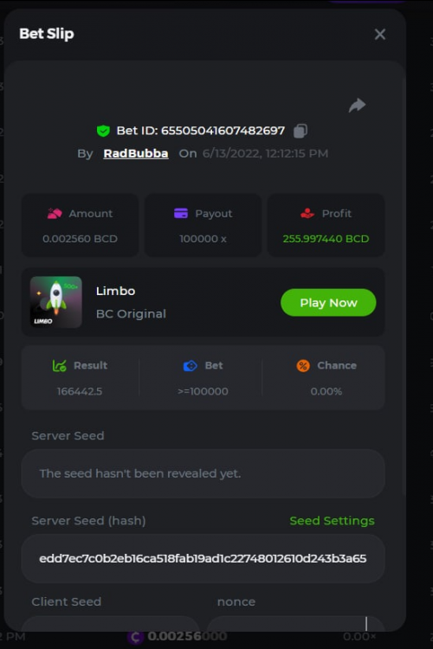The height and width of the screenshot is (649, 433).
Task: Click the green verified shield icon
Action: click(x=103, y=131)
